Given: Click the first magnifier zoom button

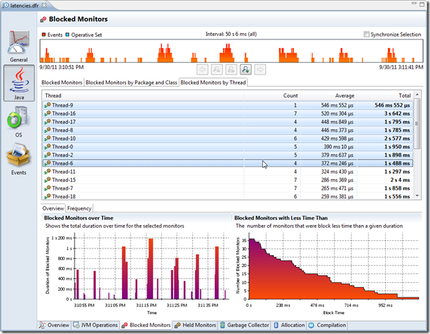Looking at the screenshot, I should pyautogui.click(x=217, y=70).
